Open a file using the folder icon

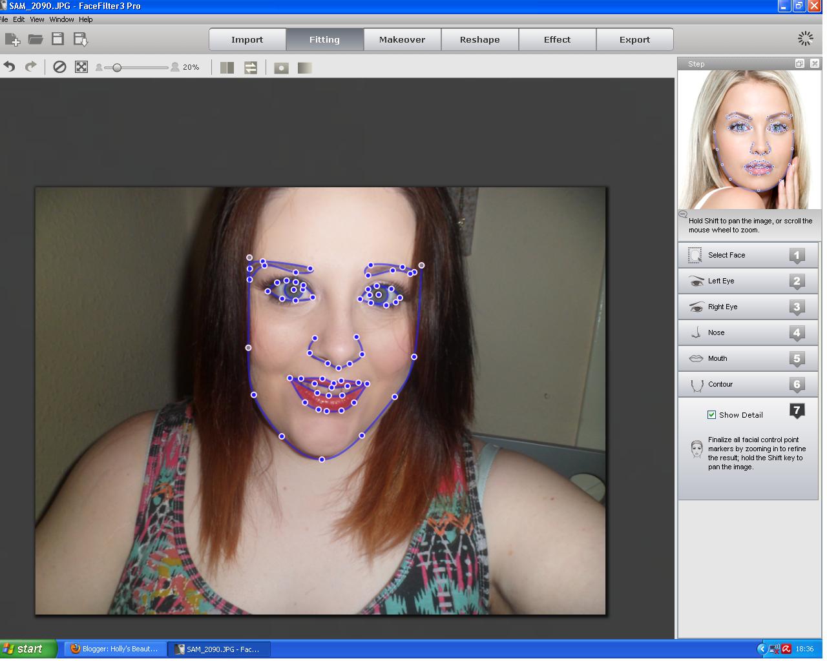pos(36,39)
